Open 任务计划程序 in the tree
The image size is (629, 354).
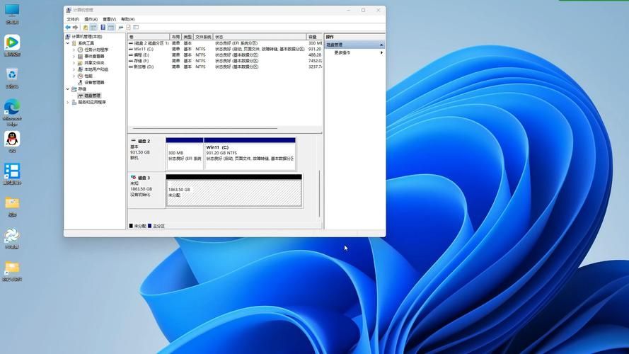(x=93, y=50)
